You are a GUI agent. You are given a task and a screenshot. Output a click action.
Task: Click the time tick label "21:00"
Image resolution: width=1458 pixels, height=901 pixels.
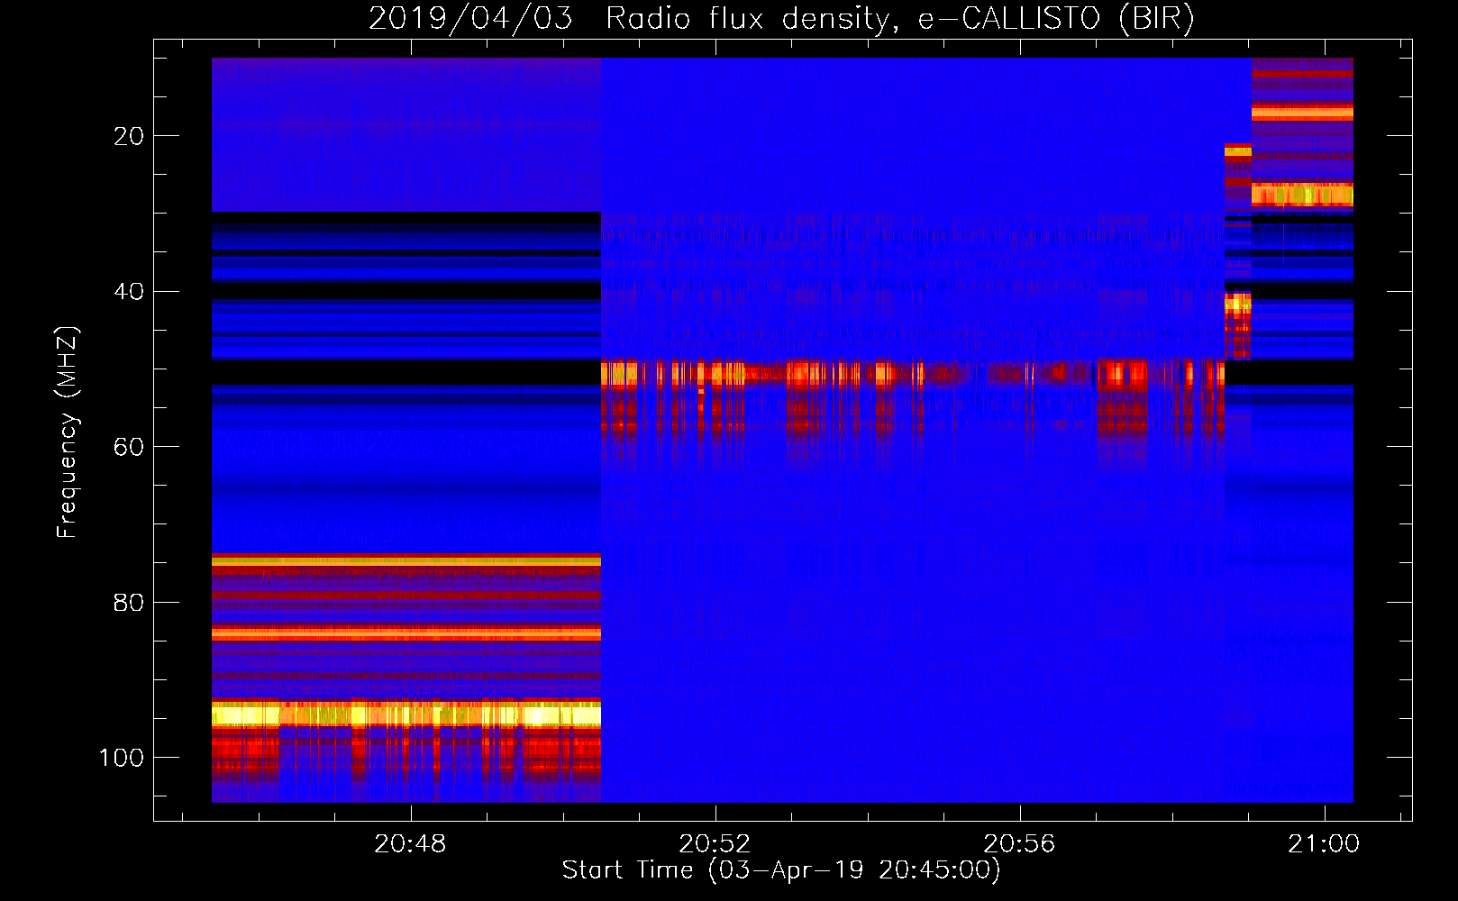coord(1324,844)
